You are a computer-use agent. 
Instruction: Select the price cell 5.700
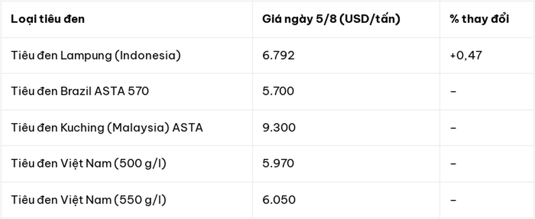tap(278, 92)
